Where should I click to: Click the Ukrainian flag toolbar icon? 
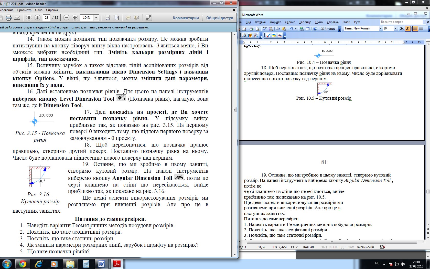(274, 36)
